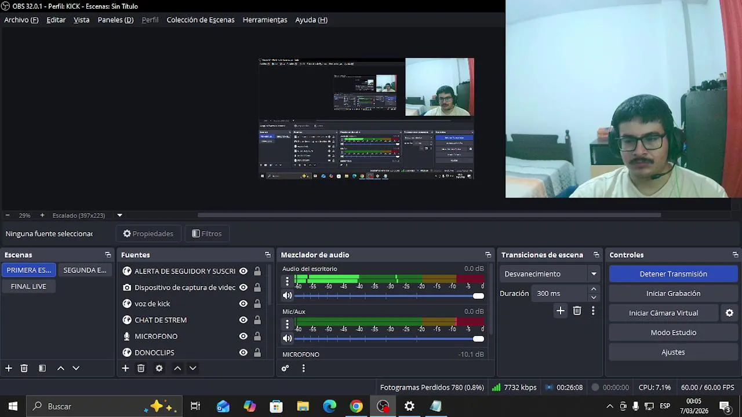The width and height of the screenshot is (742, 417).
Task: Delete selected scene with trash icon
Action: 24,368
